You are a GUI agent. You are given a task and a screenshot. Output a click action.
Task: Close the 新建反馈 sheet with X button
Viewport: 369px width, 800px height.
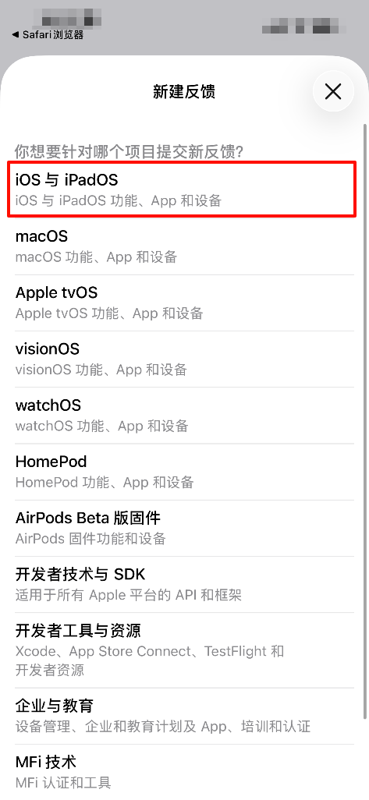pyautogui.click(x=333, y=92)
